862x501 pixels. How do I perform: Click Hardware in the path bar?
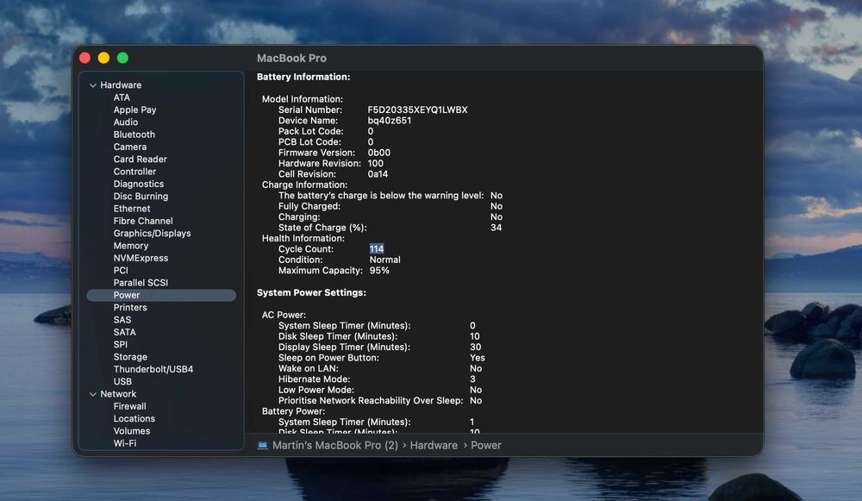click(434, 446)
